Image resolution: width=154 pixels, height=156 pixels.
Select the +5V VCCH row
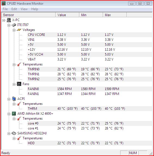pos(90,54)
